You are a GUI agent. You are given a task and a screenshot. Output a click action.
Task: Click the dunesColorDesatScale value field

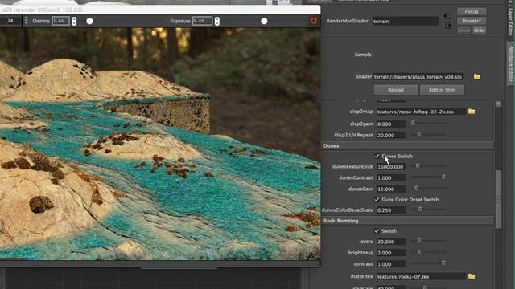pyautogui.click(x=391, y=210)
